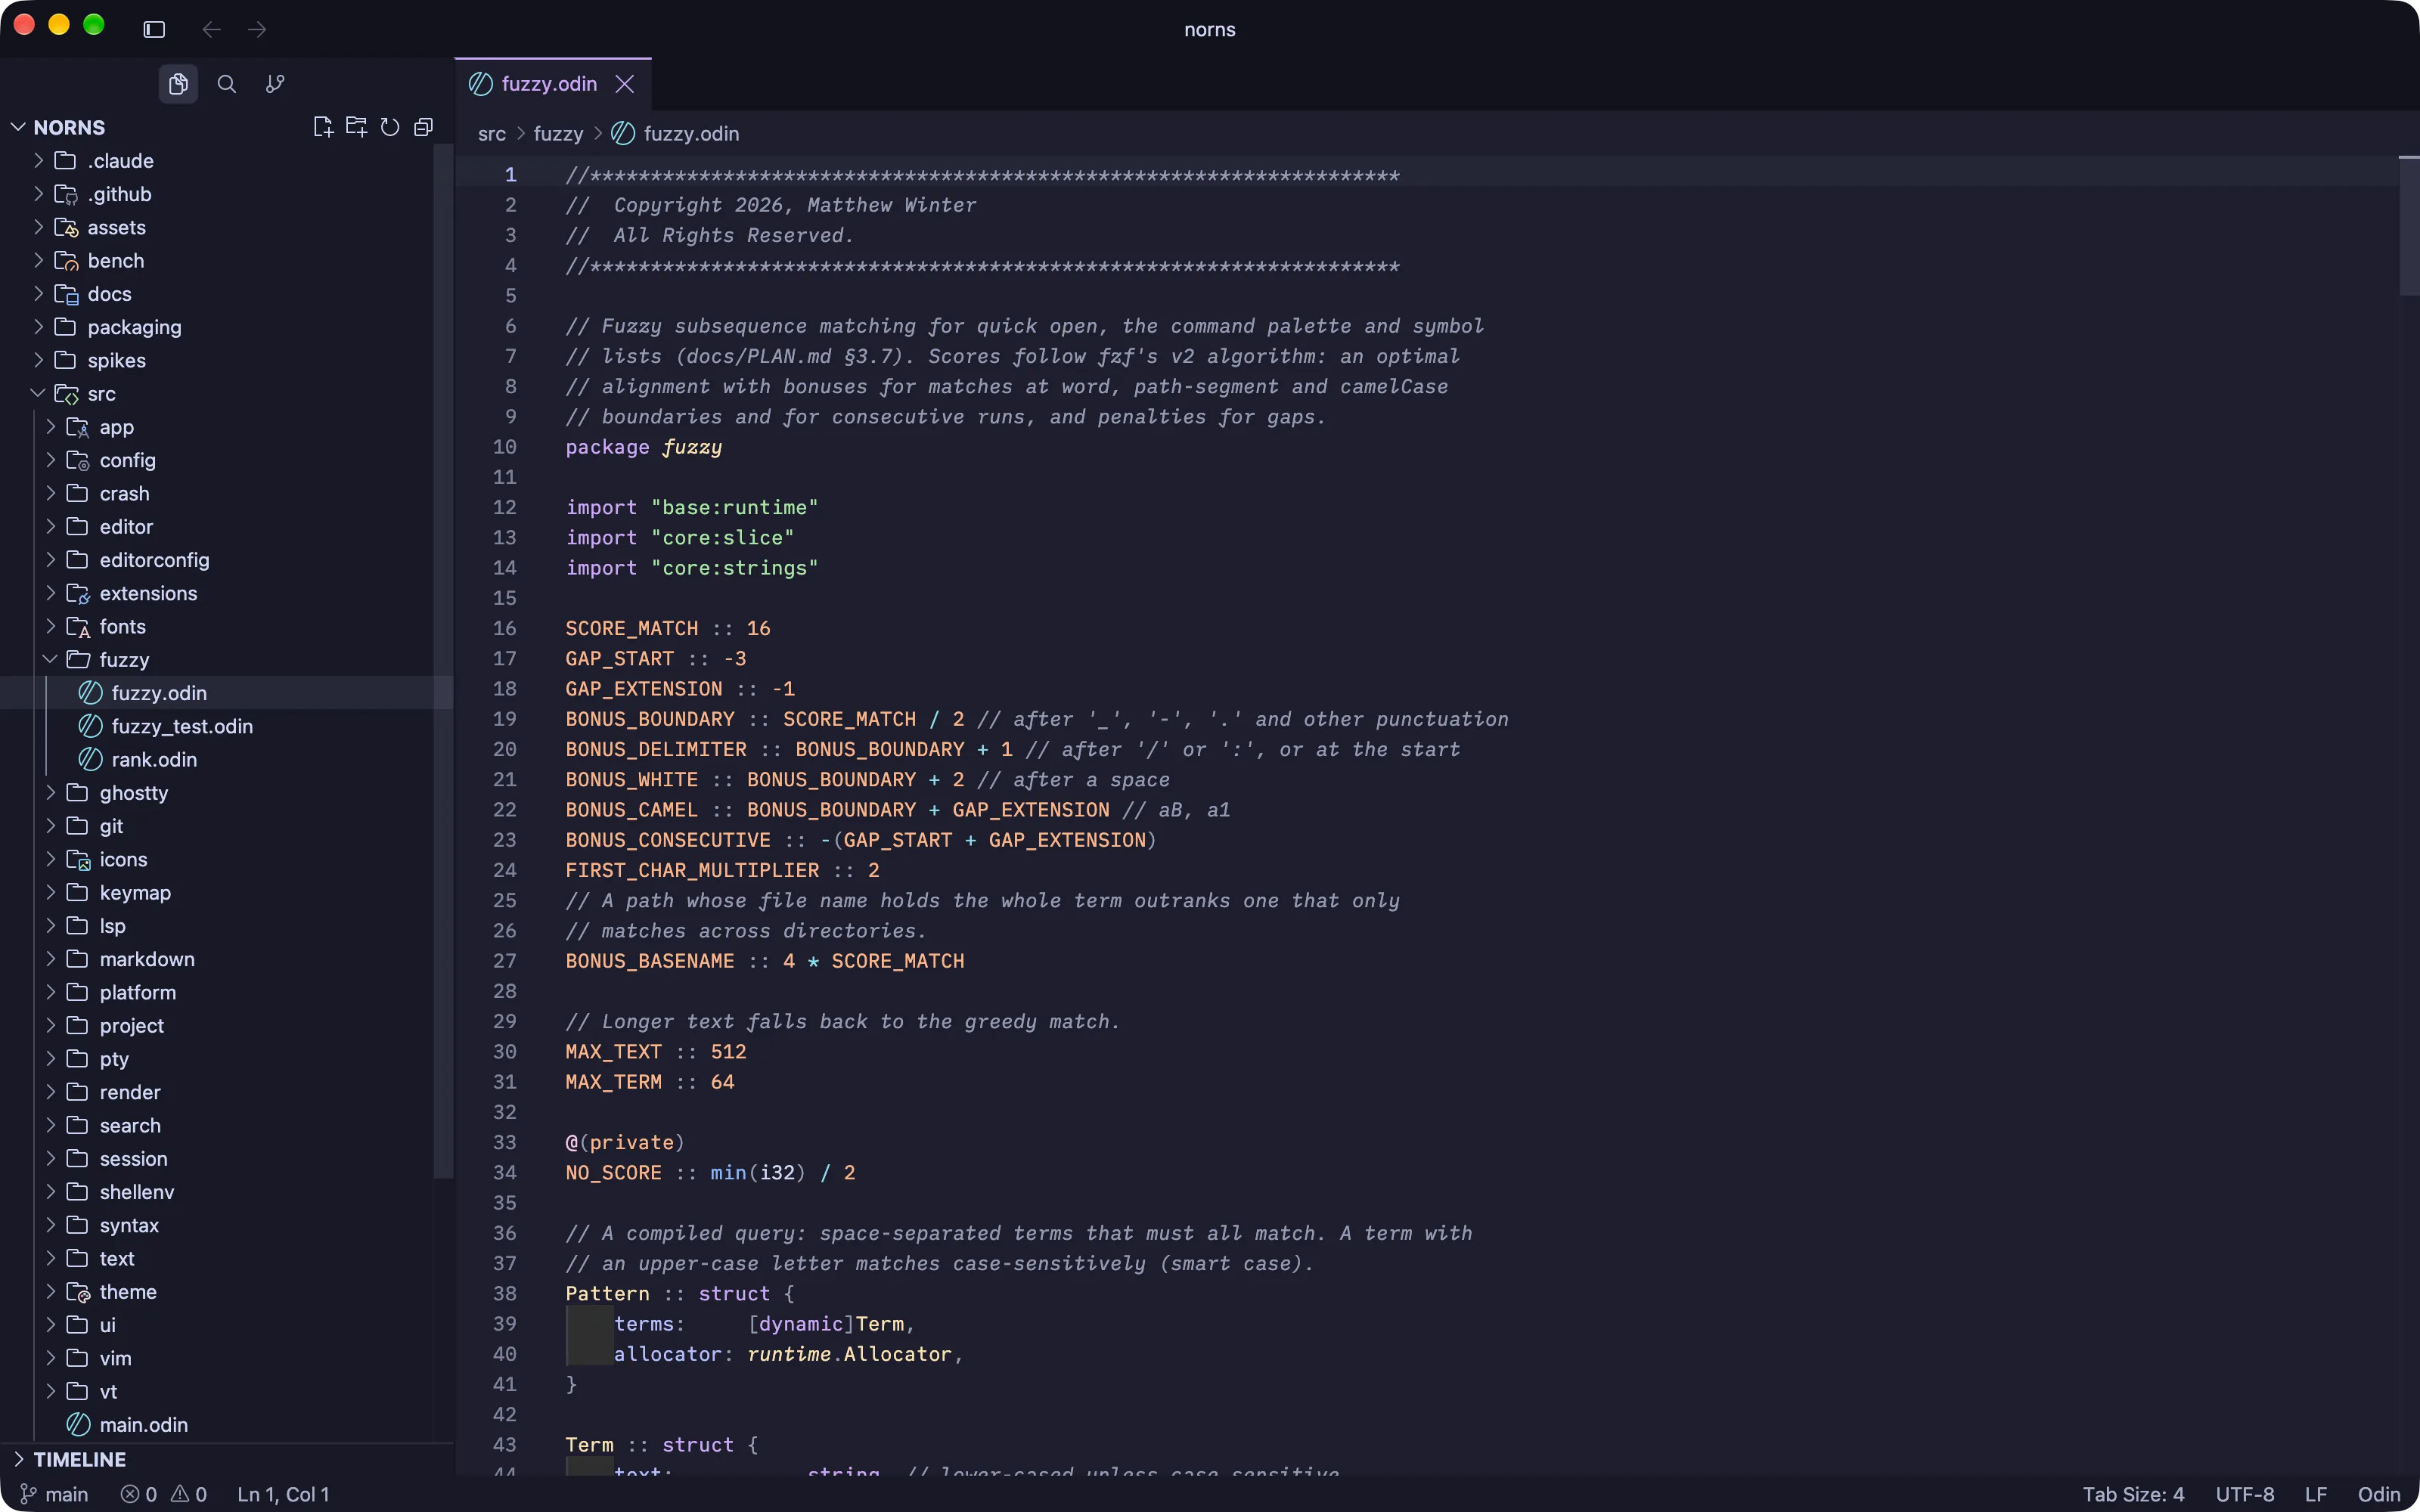
Task: Click the icons folder icon
Action: pos(78,860)
